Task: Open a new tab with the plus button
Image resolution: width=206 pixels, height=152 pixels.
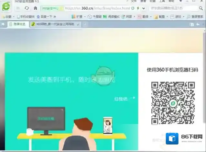Action: click(85, 24)
